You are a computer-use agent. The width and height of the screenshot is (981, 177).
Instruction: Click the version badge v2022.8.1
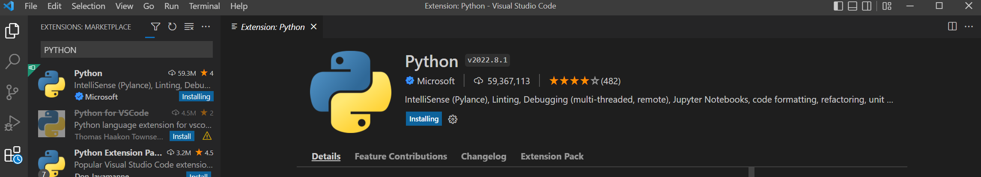coord(487,60)
